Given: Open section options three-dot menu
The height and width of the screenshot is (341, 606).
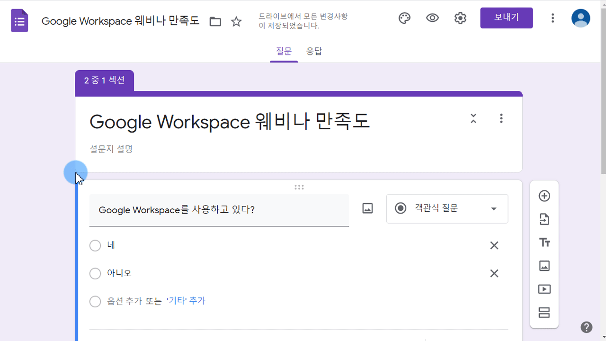Looking at the screenshot, I should coord(501,118).
